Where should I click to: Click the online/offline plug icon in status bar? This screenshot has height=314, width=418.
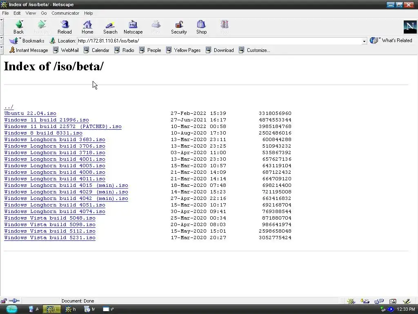[x=14, y=301]
